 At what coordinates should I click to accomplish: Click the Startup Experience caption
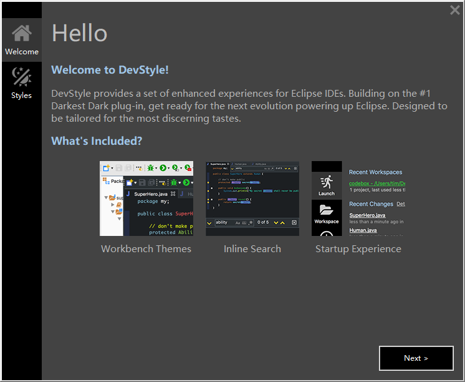point(358,249)
